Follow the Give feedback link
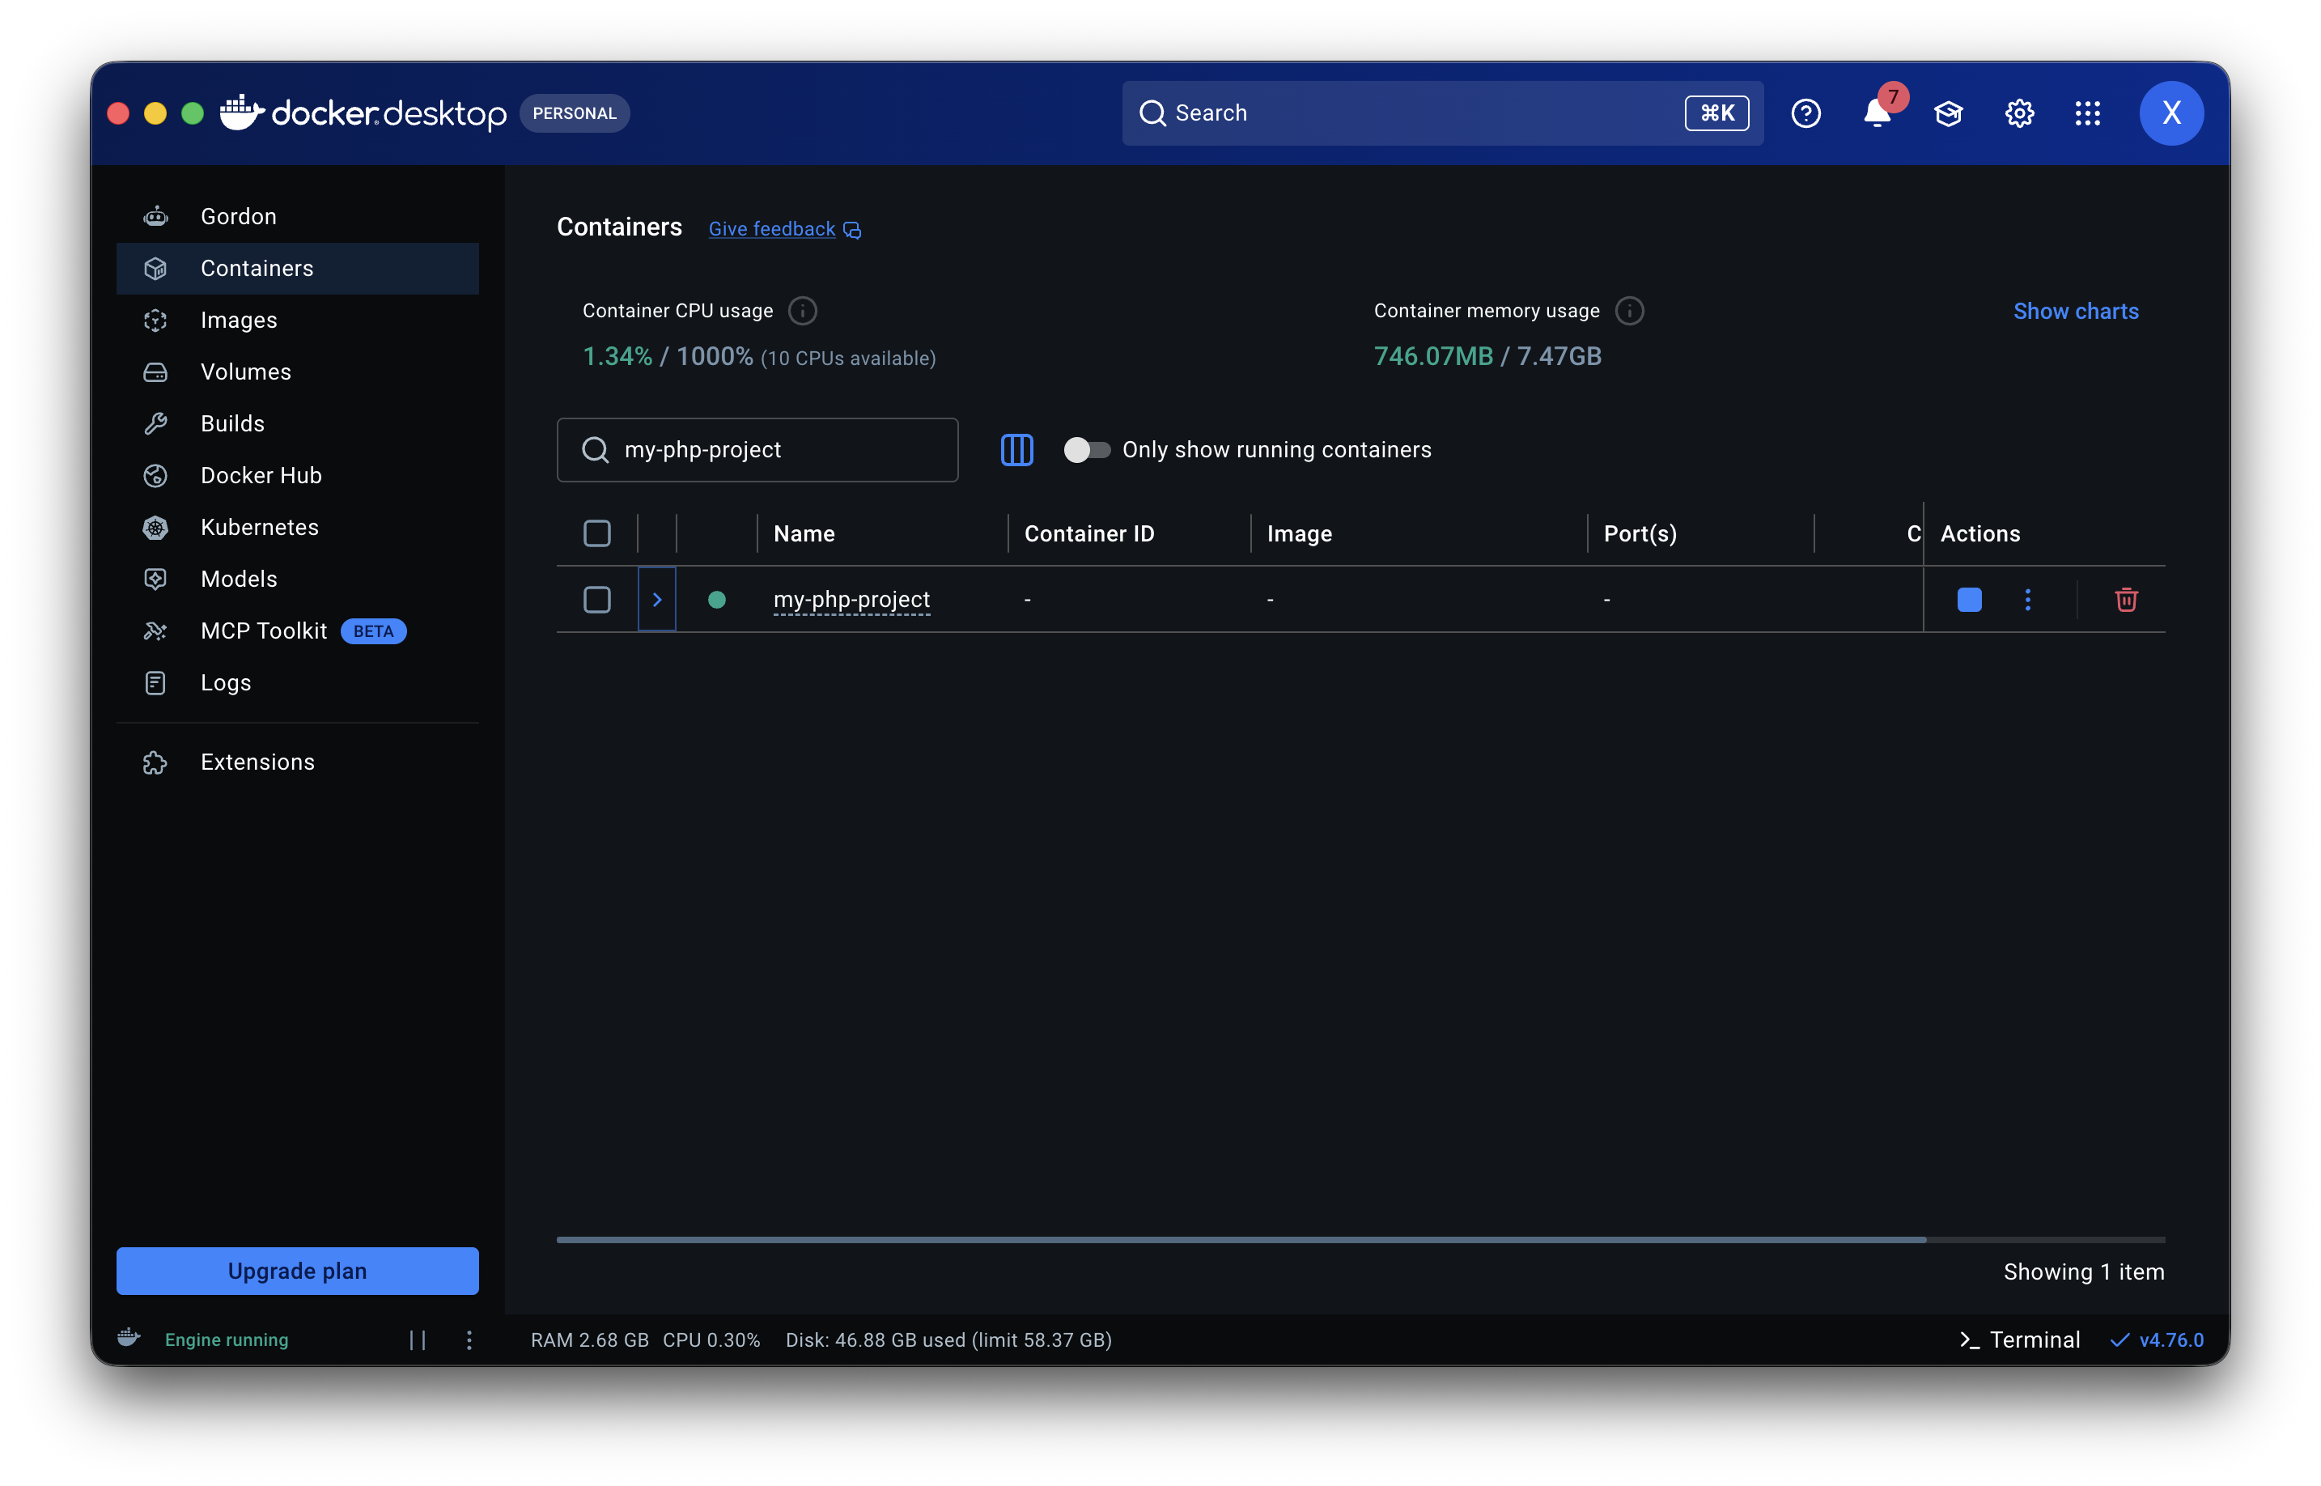Viewport: 2321px width, 1486px height. [x=784, y=229]
